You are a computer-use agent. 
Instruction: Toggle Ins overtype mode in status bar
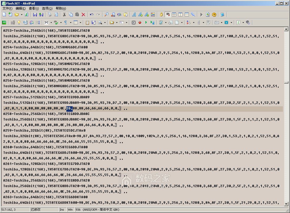pyautogui.click(x=62, y=210)
